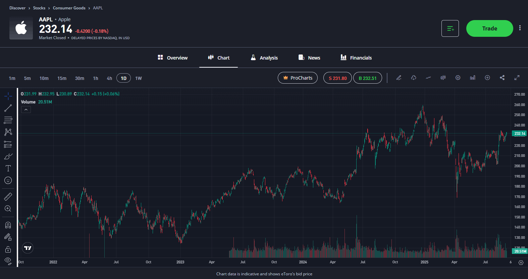Image resolution: width=528 pixels, height=279 pixels.
Task: Select the 1D timeframe
Action: [123, 78]
